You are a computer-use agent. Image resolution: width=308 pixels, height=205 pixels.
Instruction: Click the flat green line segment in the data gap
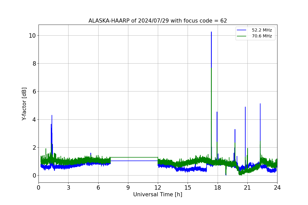pos(134,157)
